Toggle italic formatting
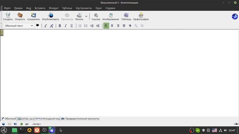Image resolution: width=239 pixels, height=134 pixels. (x=66, y=26)
